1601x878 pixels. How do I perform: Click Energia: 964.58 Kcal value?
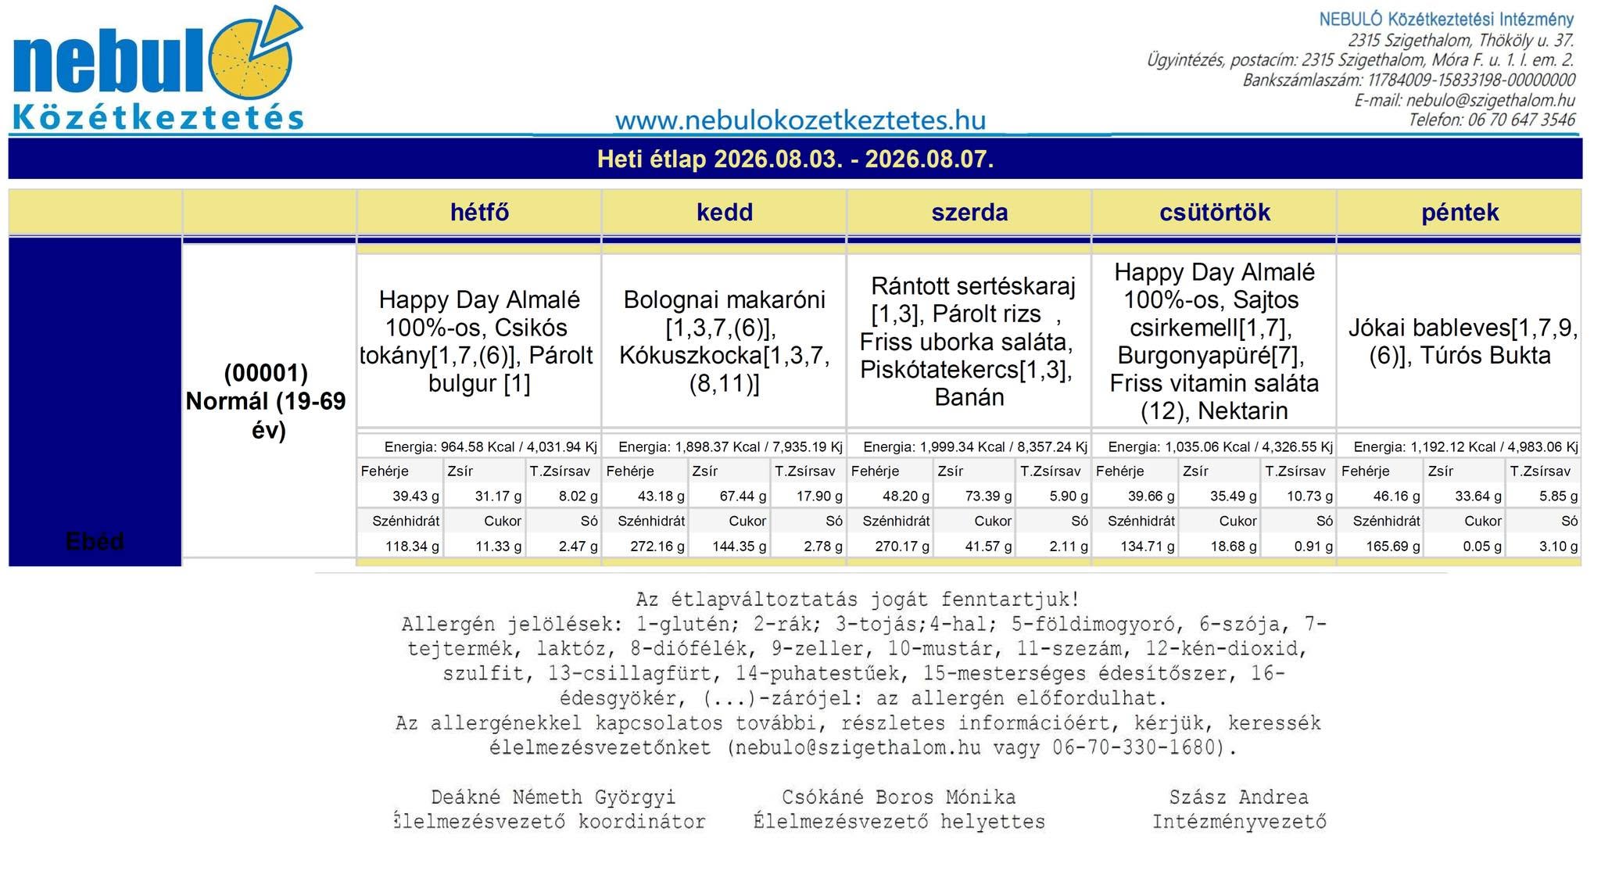pyautogui.click(x=490, y=447)
